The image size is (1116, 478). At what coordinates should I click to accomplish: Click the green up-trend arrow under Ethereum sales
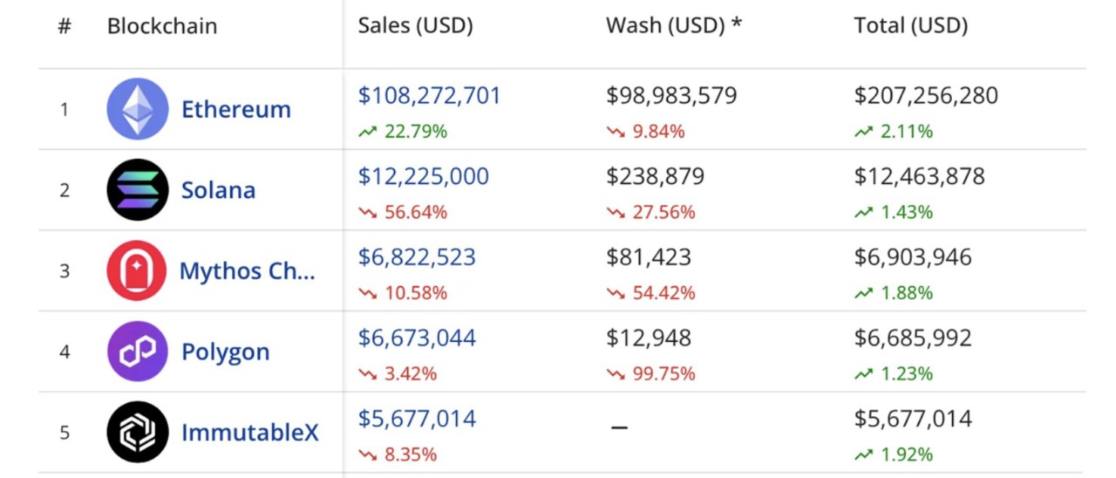click(367, 132)
